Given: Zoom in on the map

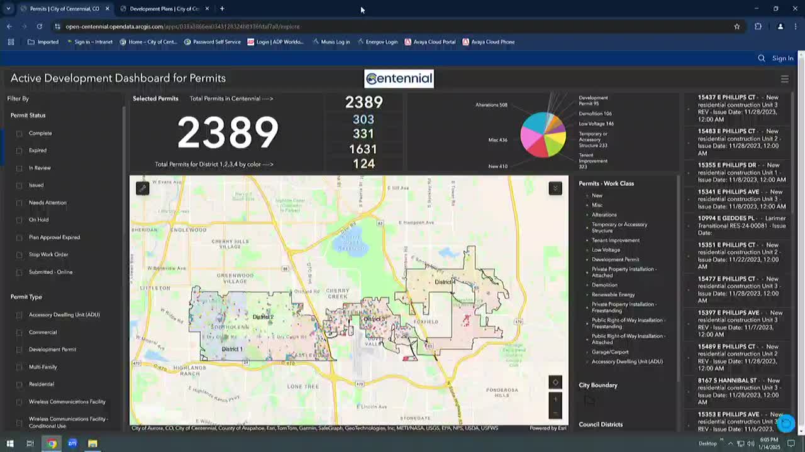Looking at the screenshot, I should (x=555, y=399).
